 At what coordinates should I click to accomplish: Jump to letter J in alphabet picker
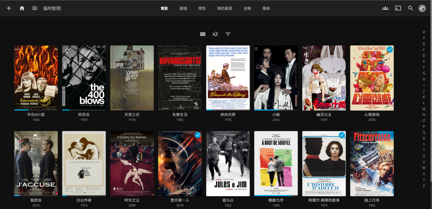tap(424, 91)
